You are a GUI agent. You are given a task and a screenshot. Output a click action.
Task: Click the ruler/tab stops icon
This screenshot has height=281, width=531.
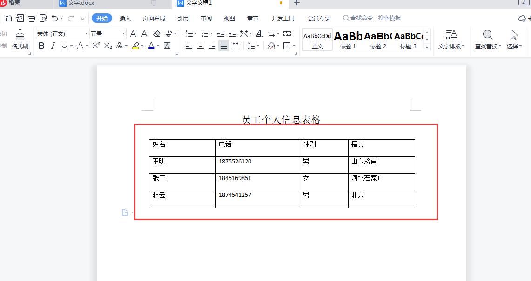[x=287, y=33]
